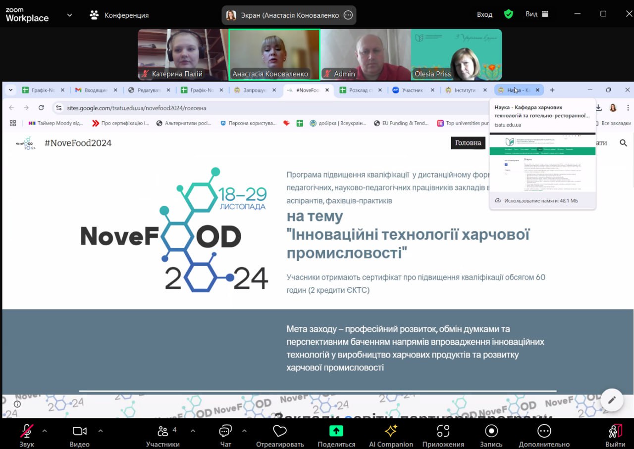Click the pencil edit button on page

coord(612,400)
